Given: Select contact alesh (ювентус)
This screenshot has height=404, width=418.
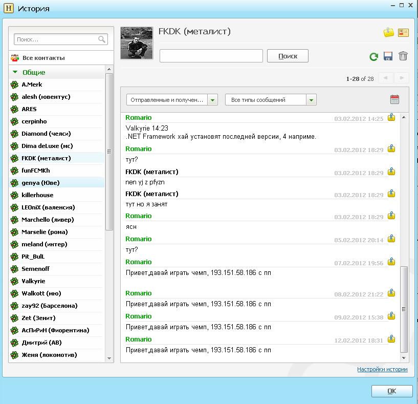Looking at the screenshot, I should tap(56, 97).
